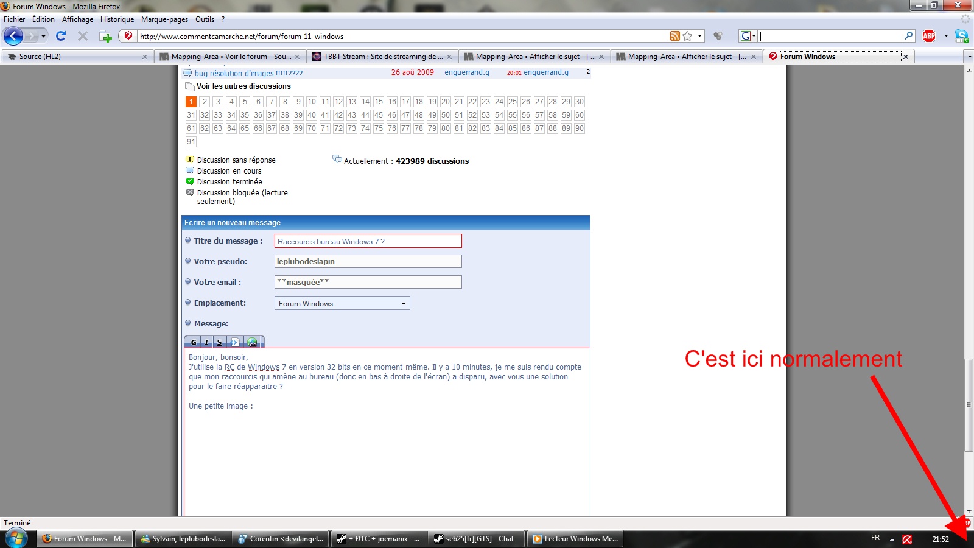
Task: Open the 'bug résolution d'images' discussion link
Action: coord(248,73)
